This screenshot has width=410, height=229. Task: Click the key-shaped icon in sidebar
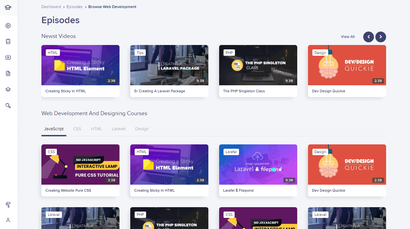coord(8,105)
